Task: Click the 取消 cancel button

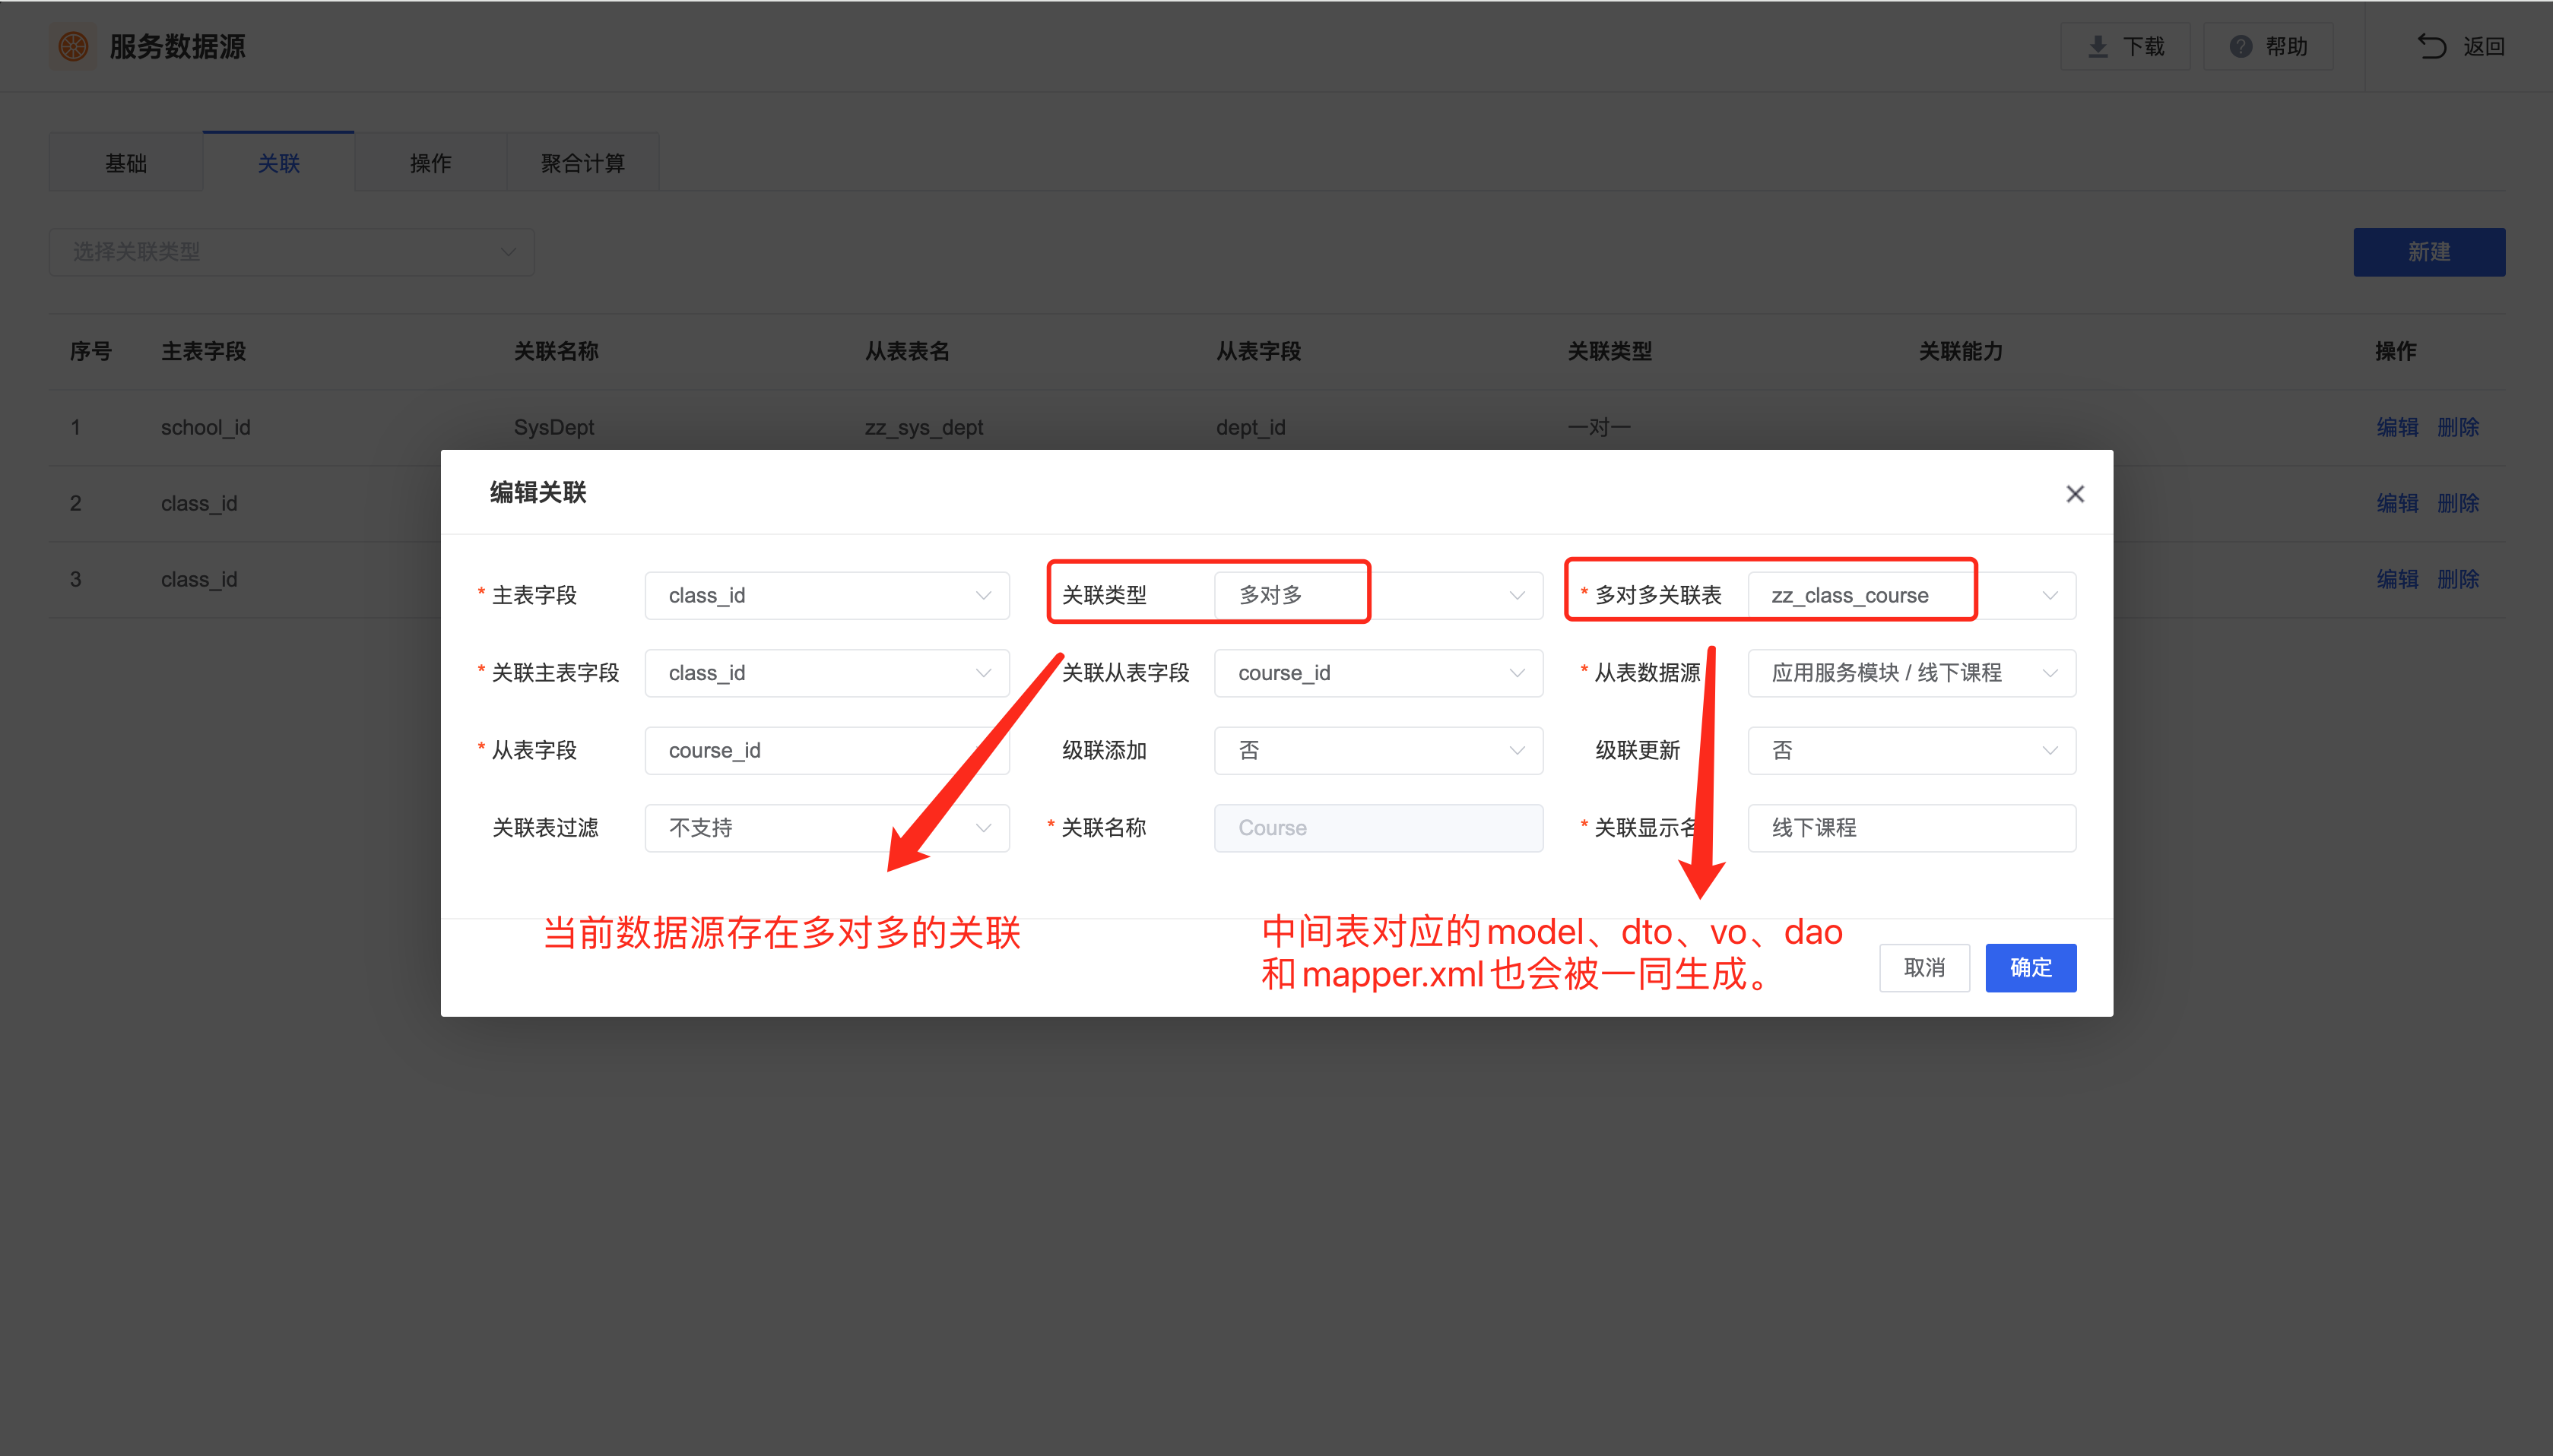Action: [1923, 968]
